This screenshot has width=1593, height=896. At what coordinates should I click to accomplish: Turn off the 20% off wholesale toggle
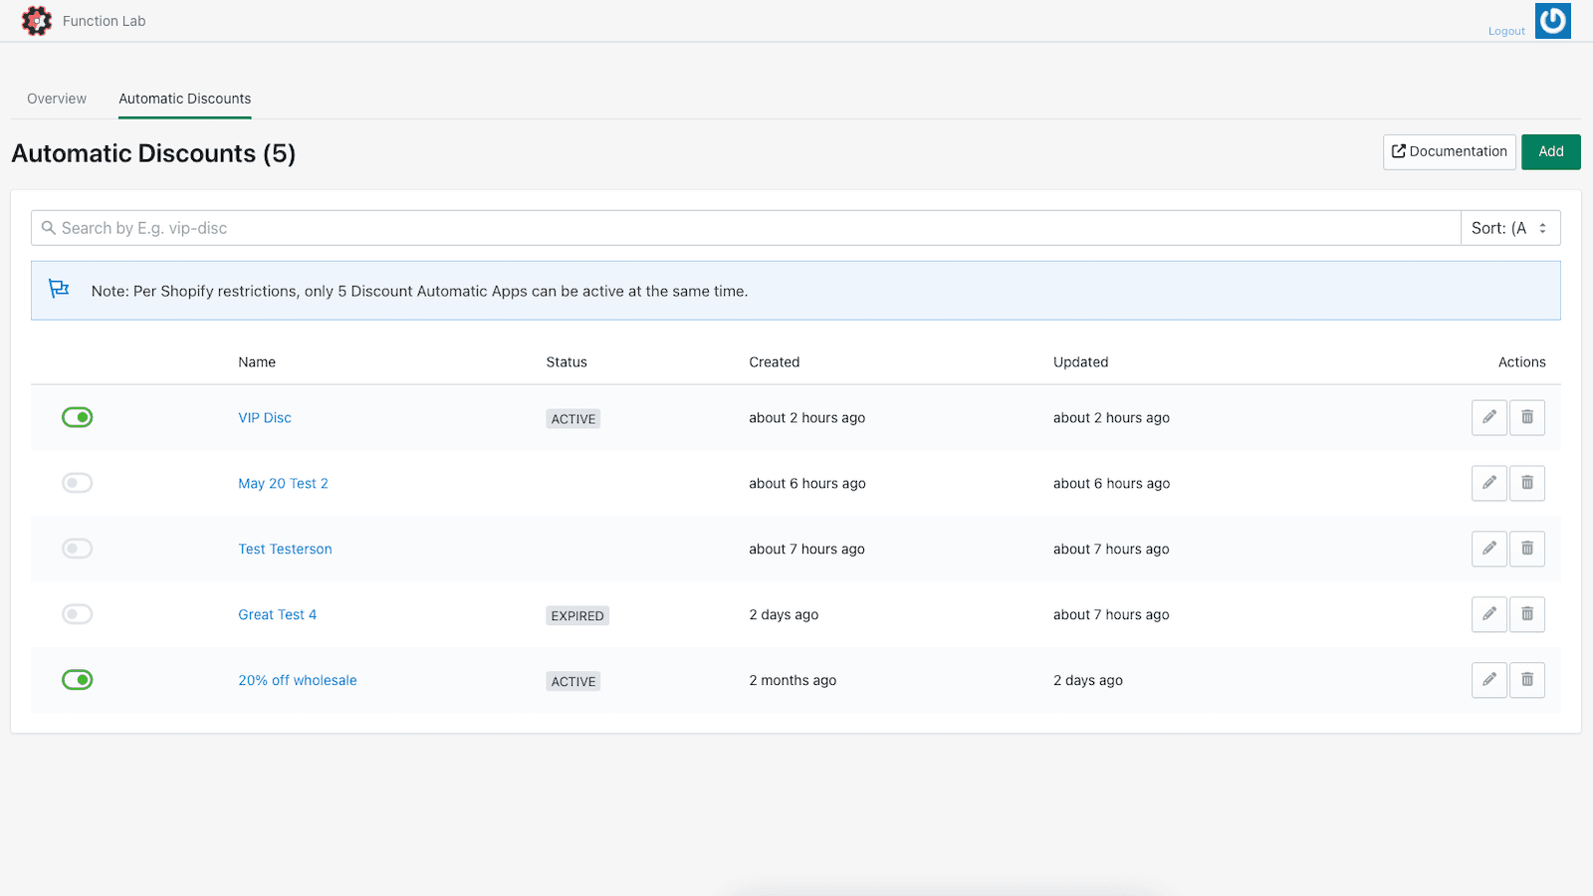78,681
